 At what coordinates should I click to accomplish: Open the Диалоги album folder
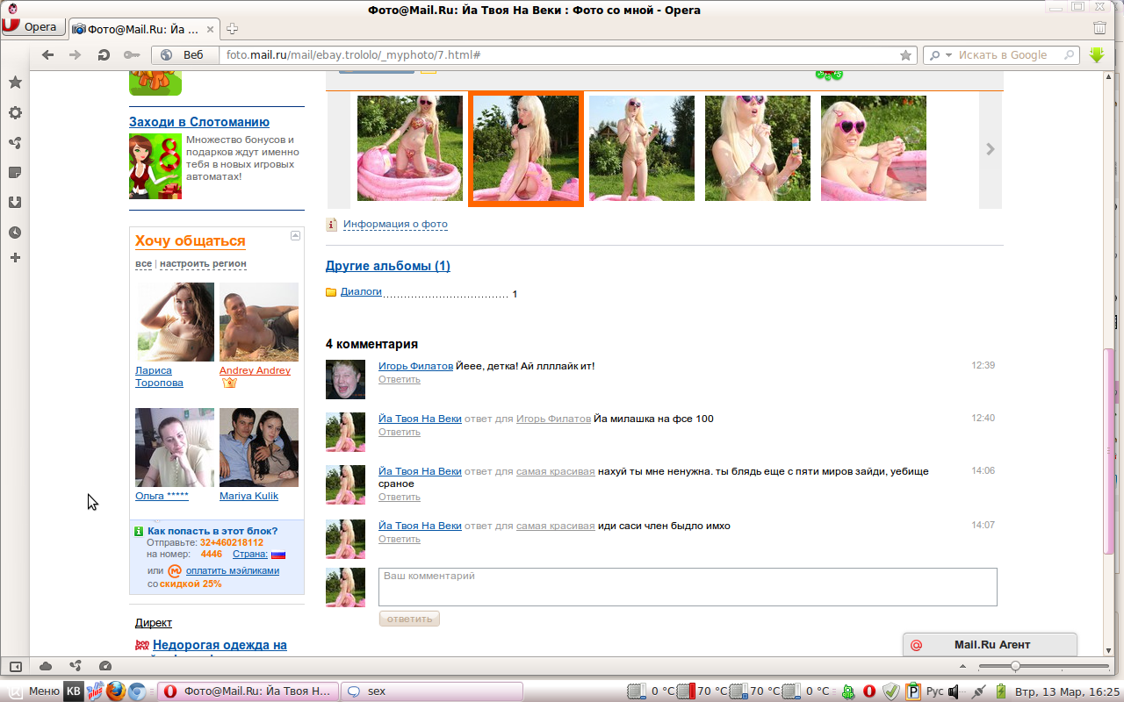click(361, 291)
